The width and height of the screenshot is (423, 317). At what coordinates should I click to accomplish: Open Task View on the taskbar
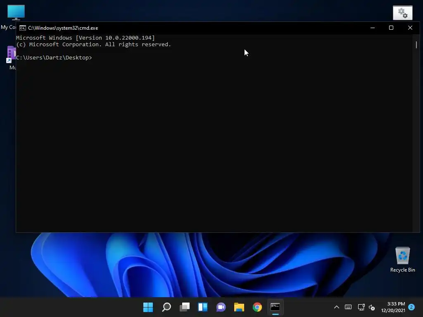tap(185, 307)
